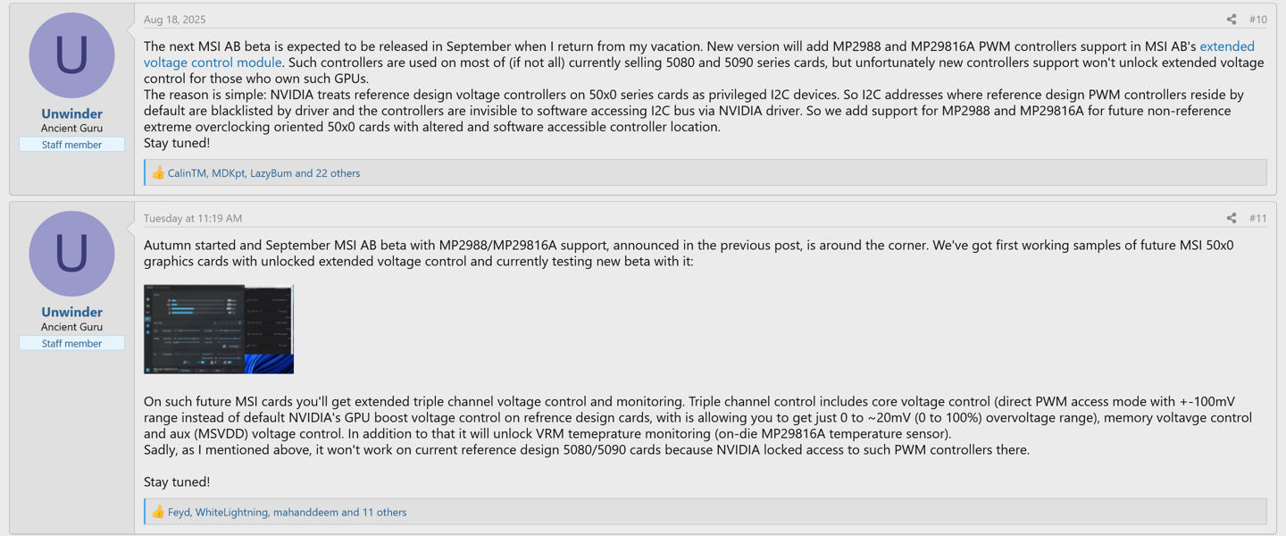Image resolution: width=1286 pixels, height=536 pixels.
Task: Click the thumbs-up icon under post #10
Action: [158, 173]
